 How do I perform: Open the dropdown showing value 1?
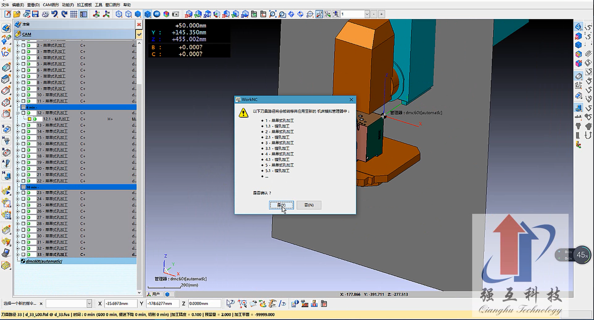[x=367, y=14]
